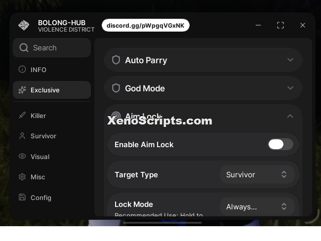Collapse the Aim Lock section chevron
This screenshot has width=321, height=241.
(290, 117)
